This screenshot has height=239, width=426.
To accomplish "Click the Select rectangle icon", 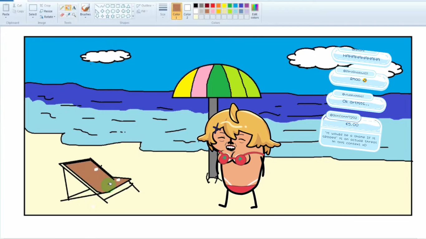I will click(33, 8).
